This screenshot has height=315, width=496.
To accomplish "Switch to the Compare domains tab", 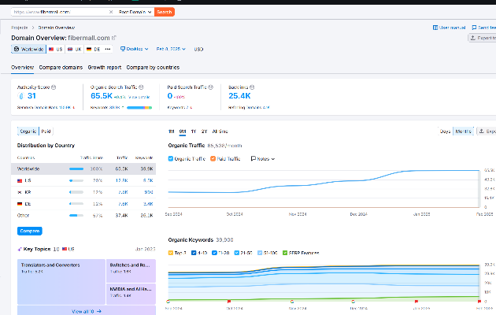I will [x=61, y=68].
